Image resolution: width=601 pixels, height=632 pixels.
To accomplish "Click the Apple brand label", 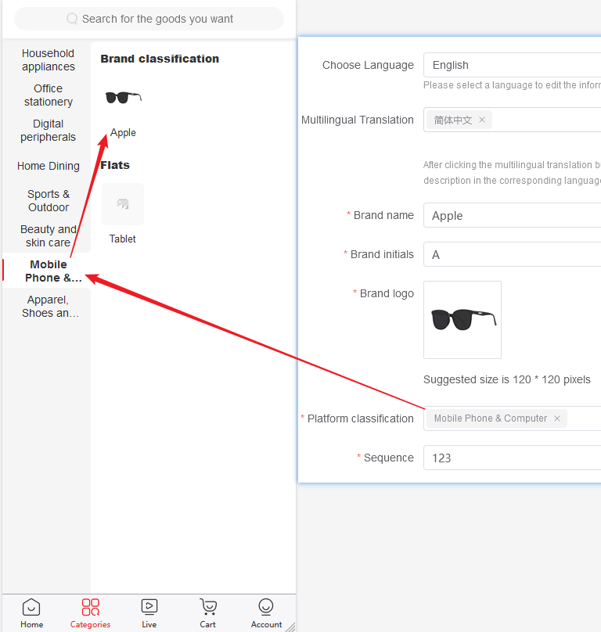I will 123,133.
